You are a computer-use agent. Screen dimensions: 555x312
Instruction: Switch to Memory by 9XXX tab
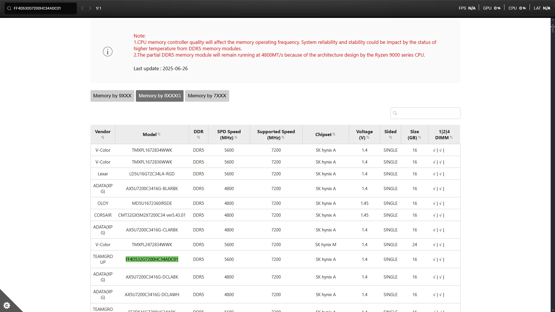112,96
